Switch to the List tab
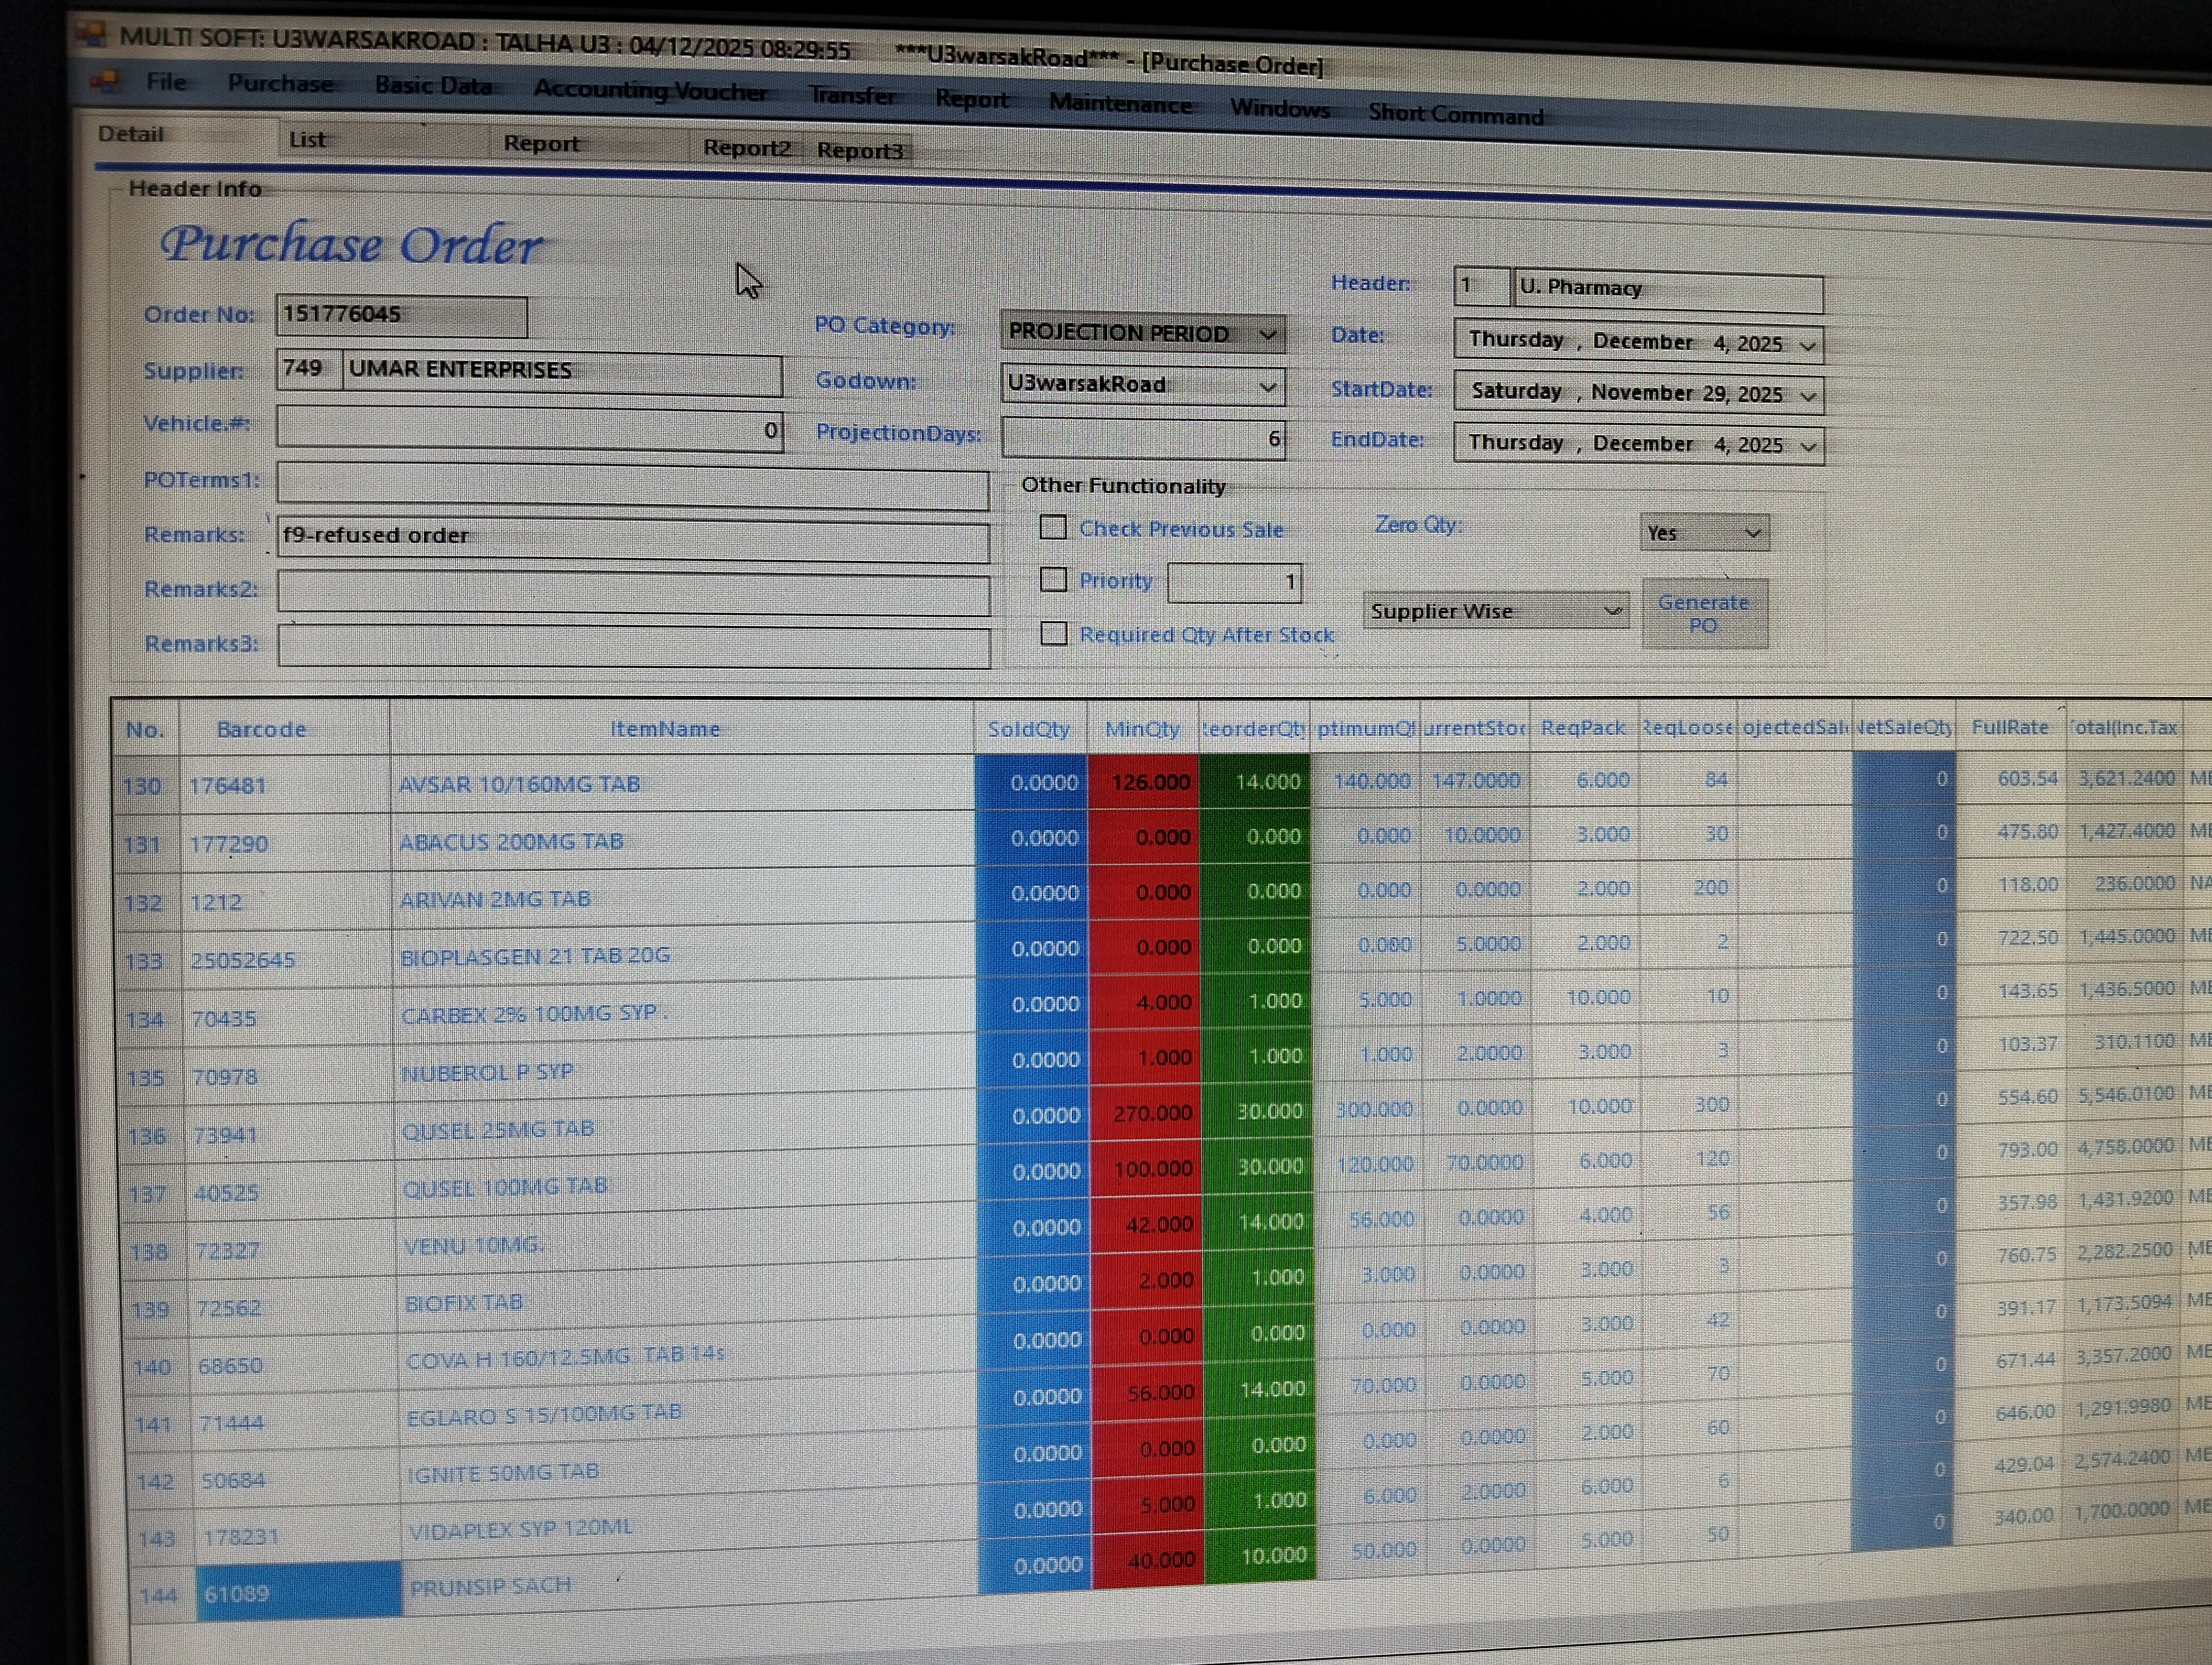The image size is (2212, 1665). [x=307, y=140]
